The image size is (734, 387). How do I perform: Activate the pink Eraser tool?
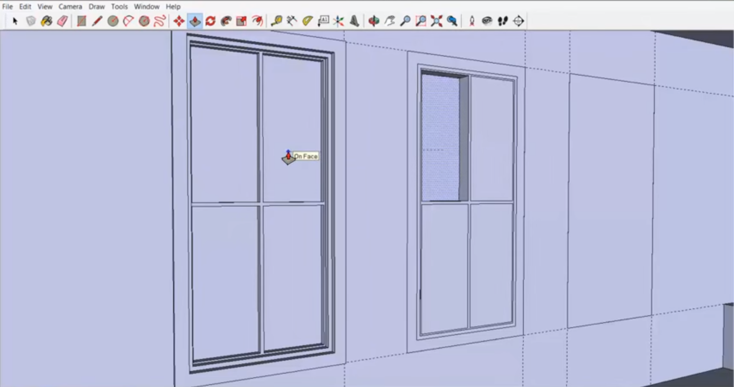[x=62, y=21]
